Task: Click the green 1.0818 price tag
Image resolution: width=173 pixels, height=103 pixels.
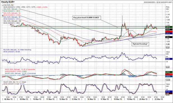Action: (169, 27)
